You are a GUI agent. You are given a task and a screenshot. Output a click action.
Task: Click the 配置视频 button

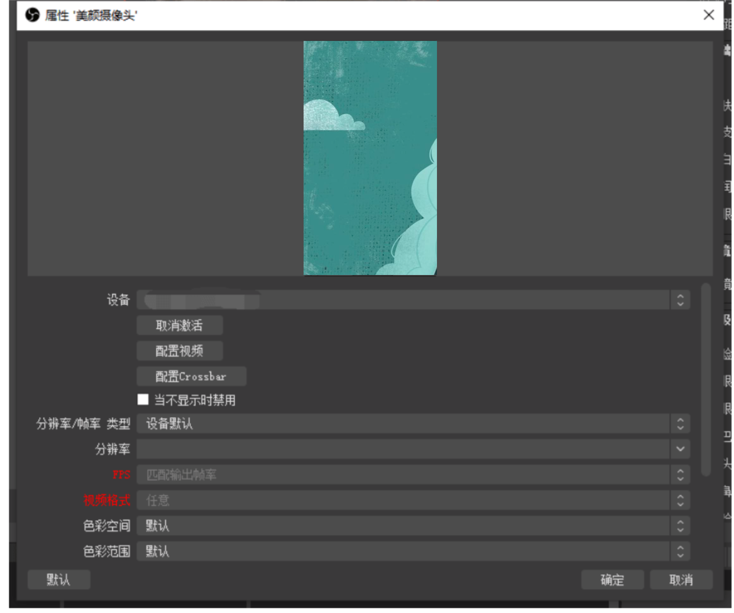point(180,351)
